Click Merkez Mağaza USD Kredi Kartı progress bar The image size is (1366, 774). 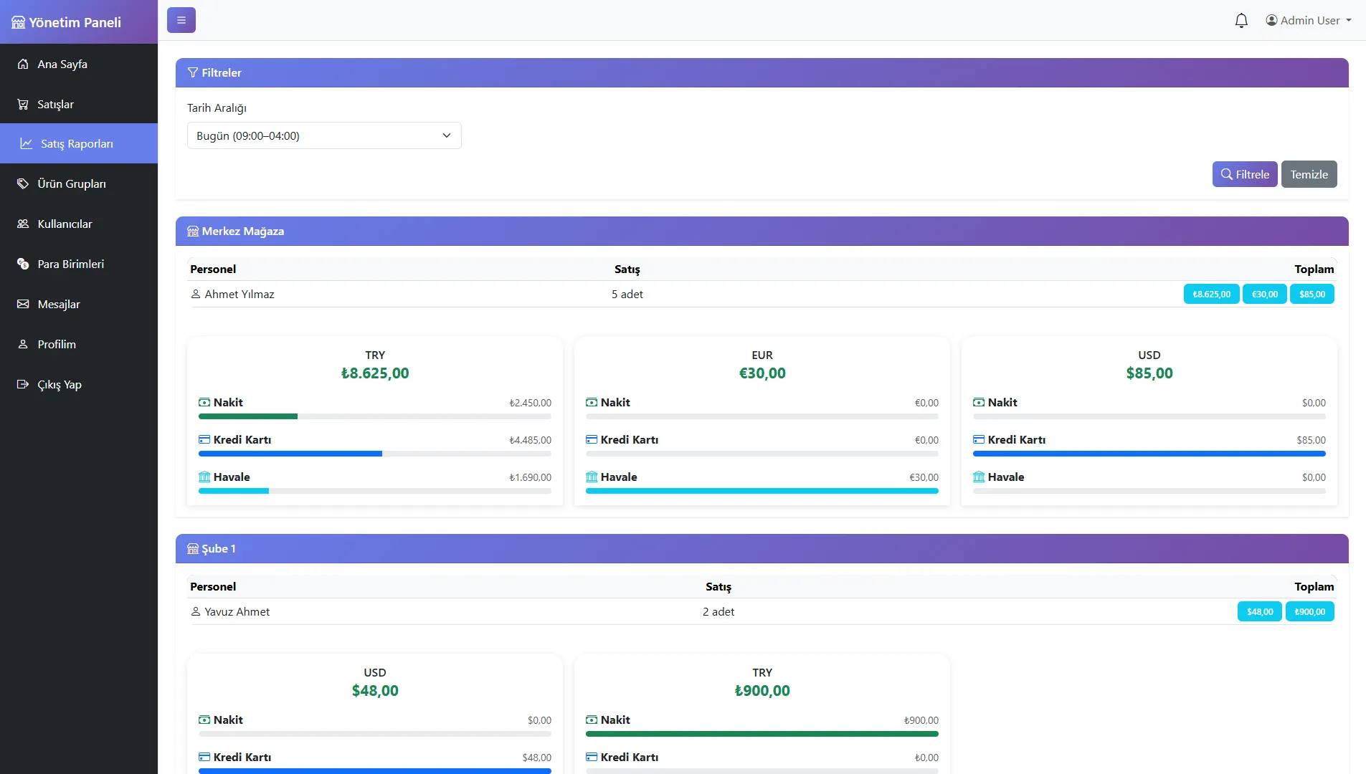click(x=1149, y=454)
